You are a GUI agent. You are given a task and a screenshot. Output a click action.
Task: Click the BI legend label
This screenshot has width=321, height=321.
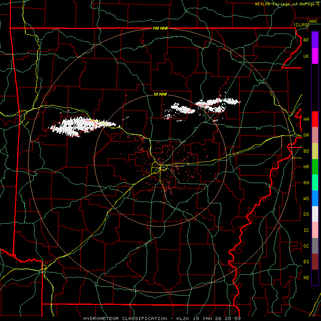[306, 262]
